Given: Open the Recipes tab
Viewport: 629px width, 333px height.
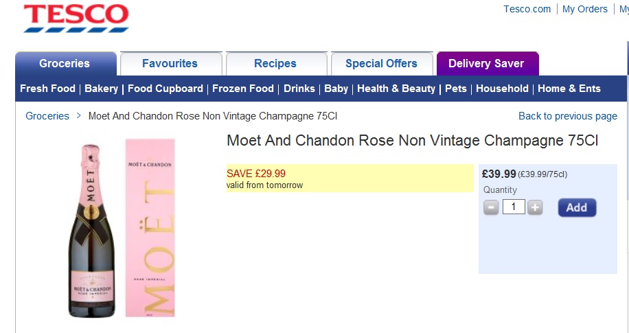Looking at the screenshot, I should pyautogui.click(x=275, y=64).
